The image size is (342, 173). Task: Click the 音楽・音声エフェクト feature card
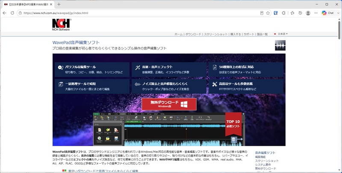[x=169, y=69]
